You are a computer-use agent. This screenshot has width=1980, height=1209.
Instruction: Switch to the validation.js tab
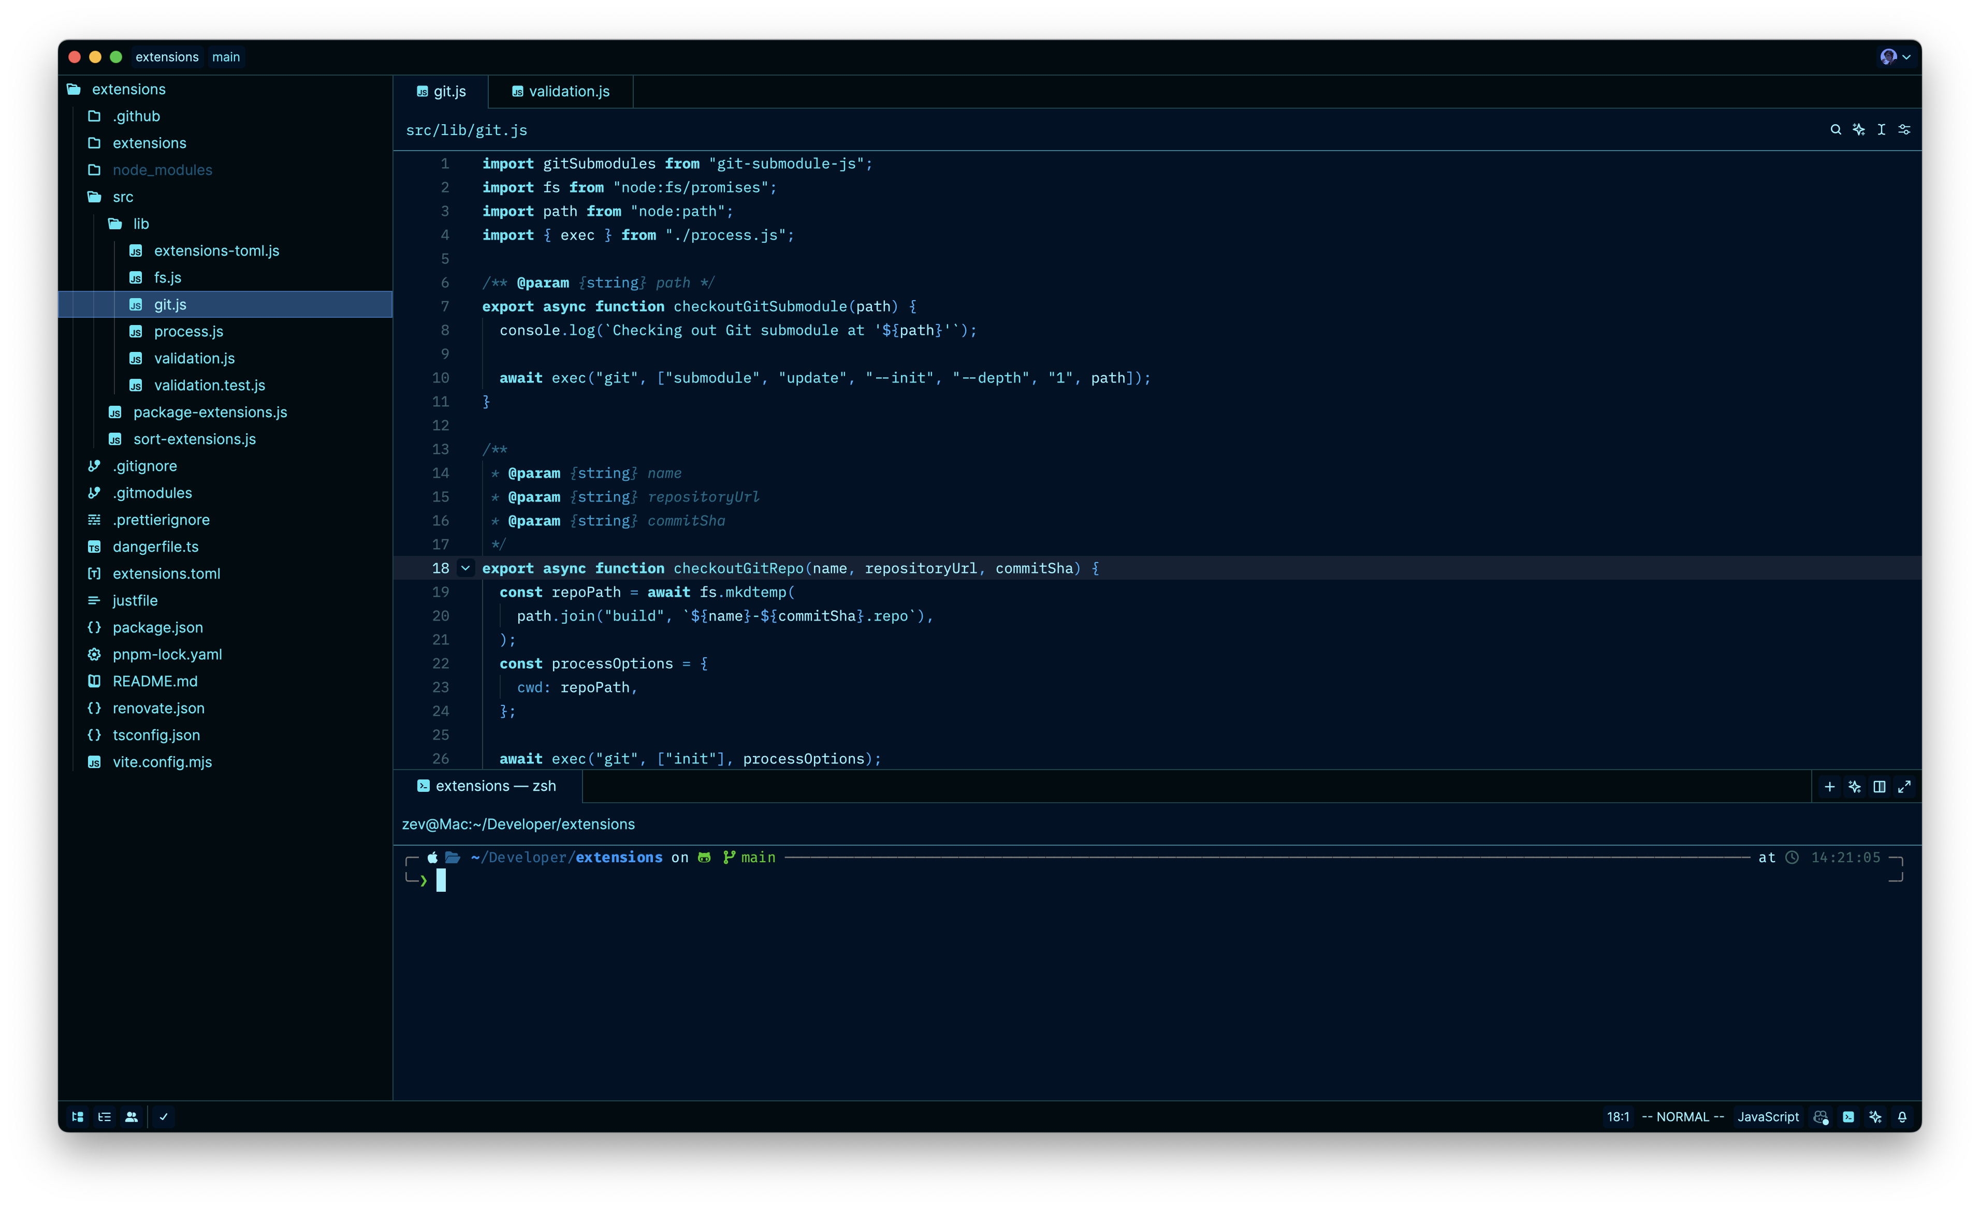coord(560,92)
